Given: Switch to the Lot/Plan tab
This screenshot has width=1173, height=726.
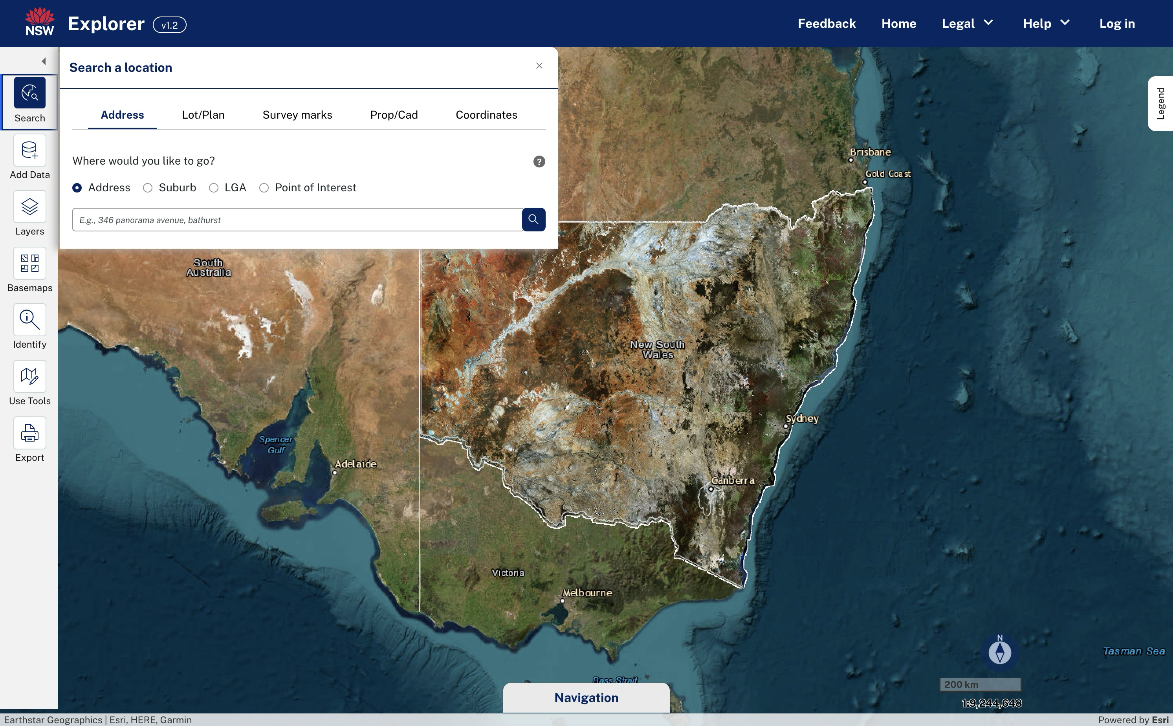Looking at the screenshot, I should pos(203,115).
